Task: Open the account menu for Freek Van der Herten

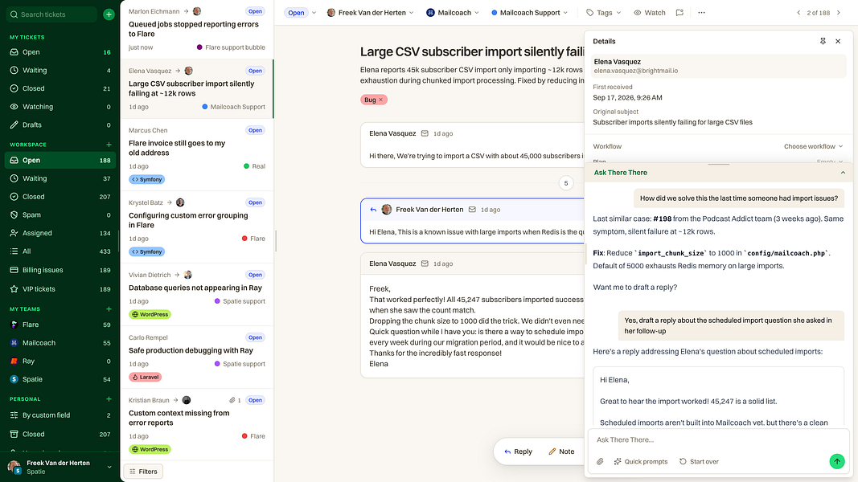Action: point(60,467)
